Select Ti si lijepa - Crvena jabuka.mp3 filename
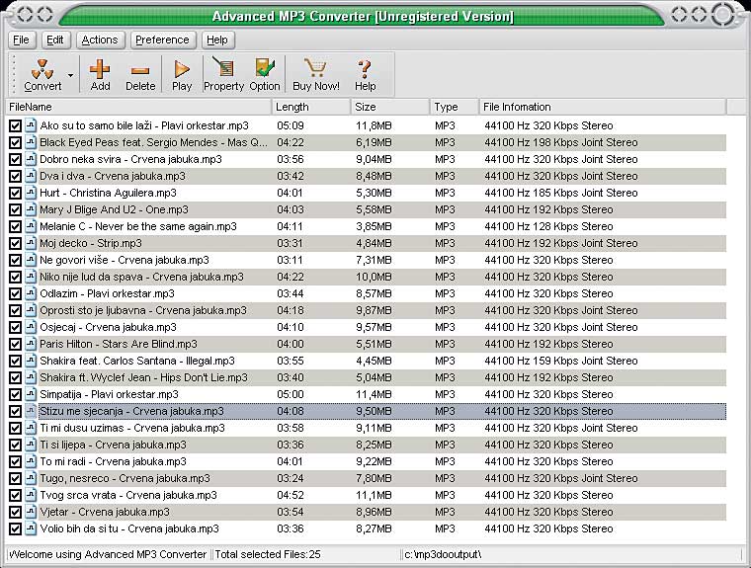 point(113,445)
